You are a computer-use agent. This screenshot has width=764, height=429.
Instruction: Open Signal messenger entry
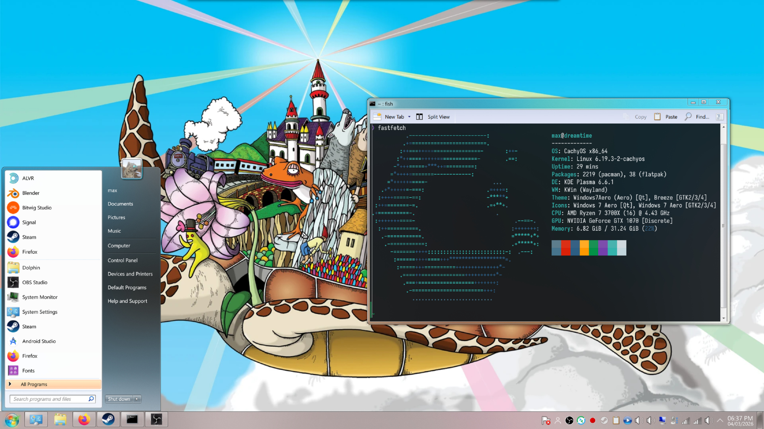(29, 222)
